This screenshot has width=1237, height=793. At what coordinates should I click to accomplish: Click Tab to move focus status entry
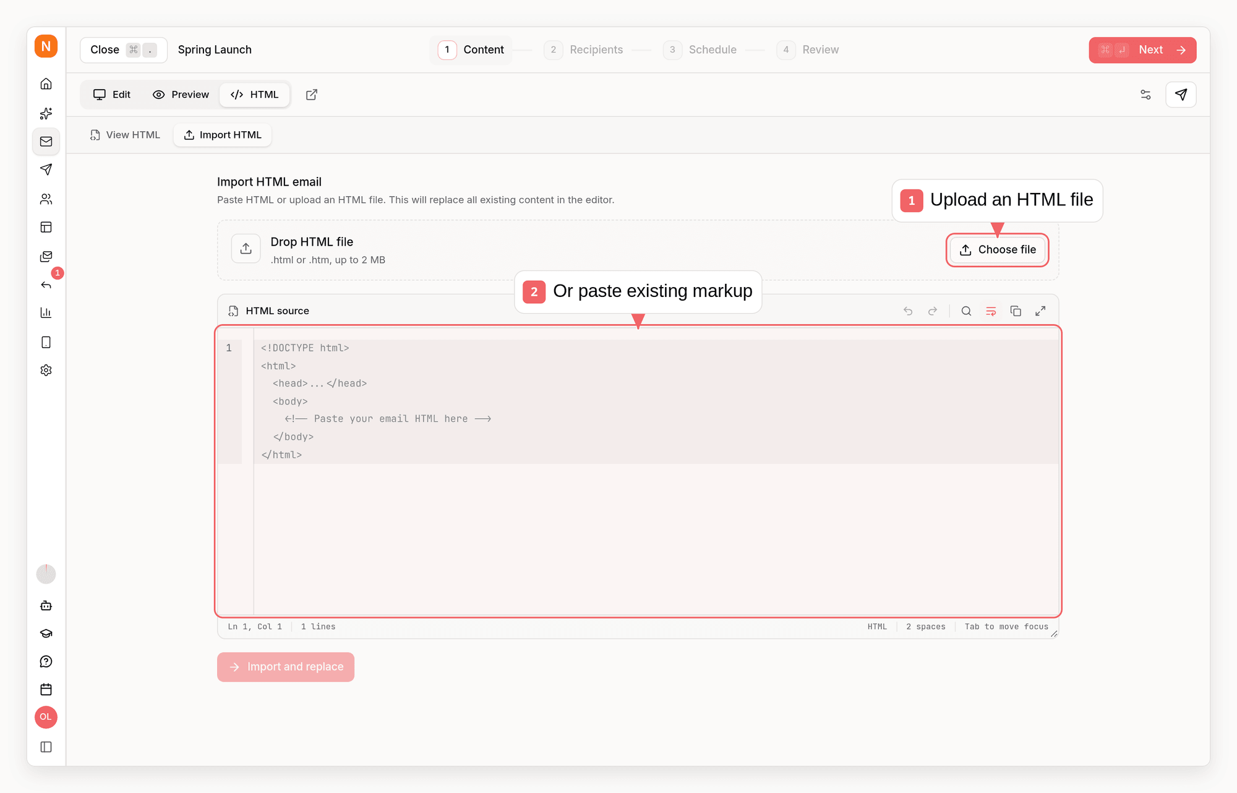pos(1006,627)
